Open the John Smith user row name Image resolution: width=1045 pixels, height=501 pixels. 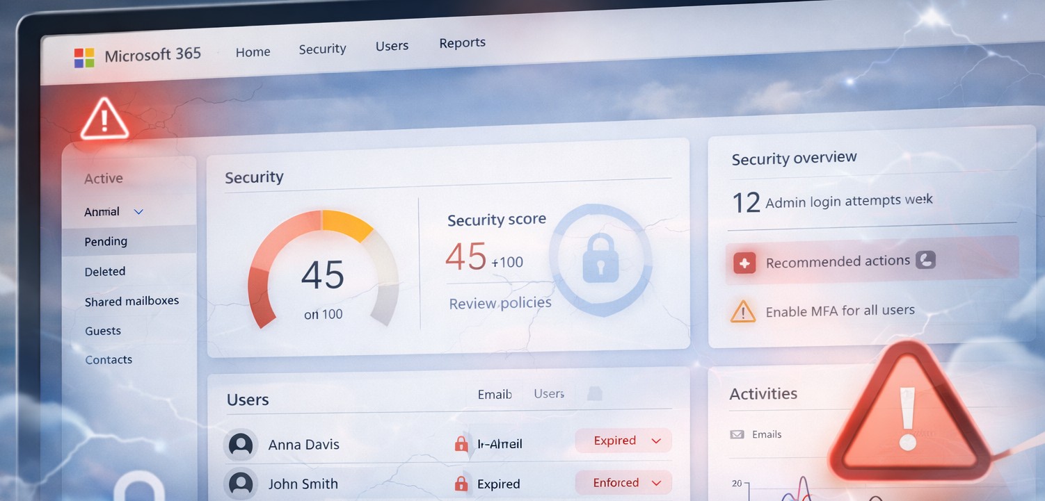pos(303,484)
